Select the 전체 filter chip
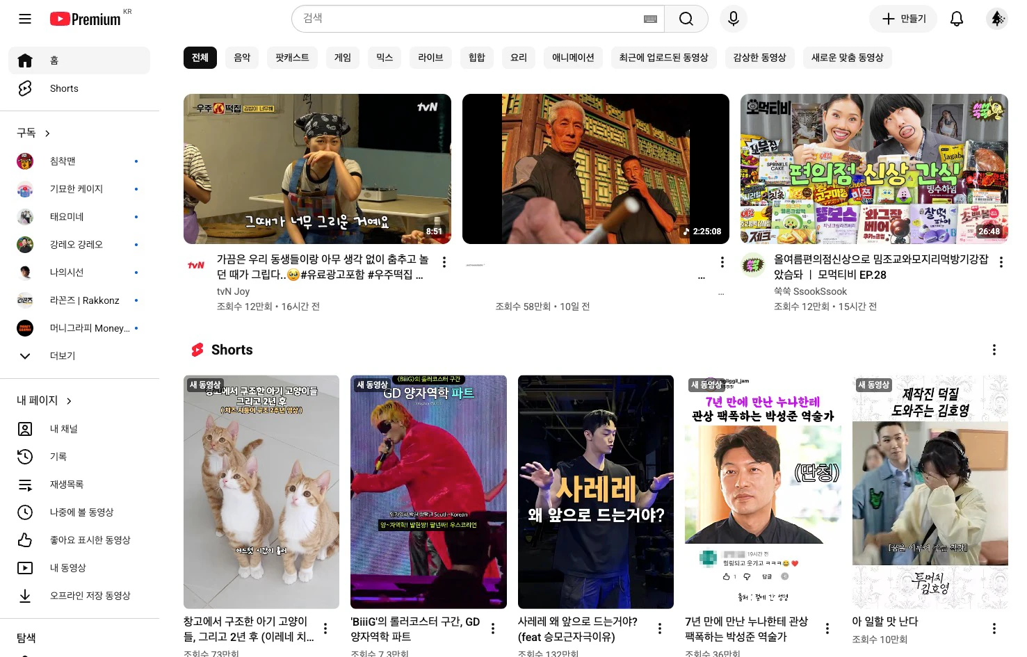Viewport: 1027px width, 657px height. [x=200, y=58]
